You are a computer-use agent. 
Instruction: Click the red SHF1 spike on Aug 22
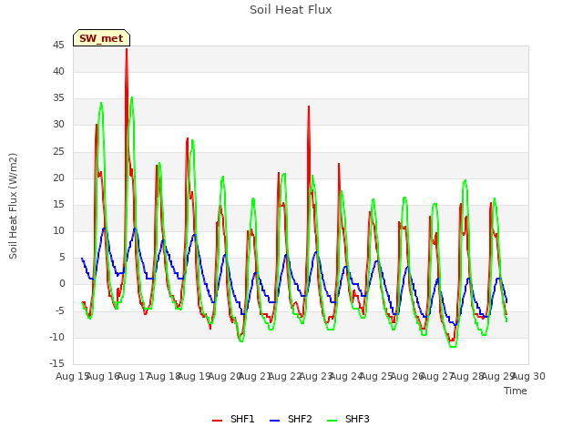[x=309, y=107]
